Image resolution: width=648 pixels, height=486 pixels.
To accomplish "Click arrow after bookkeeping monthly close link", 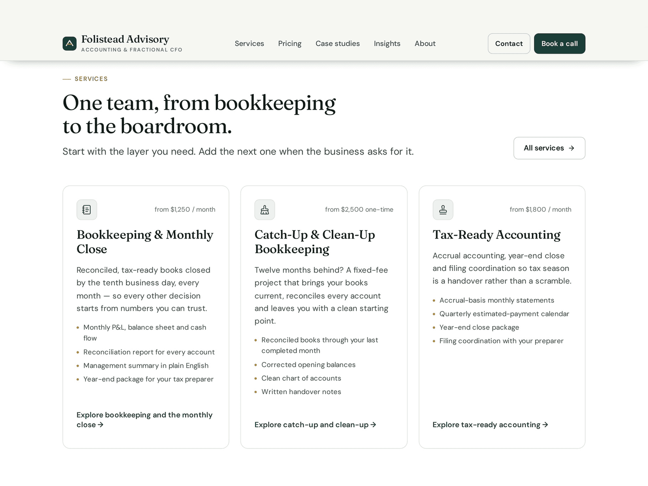I will pos(100,424).
